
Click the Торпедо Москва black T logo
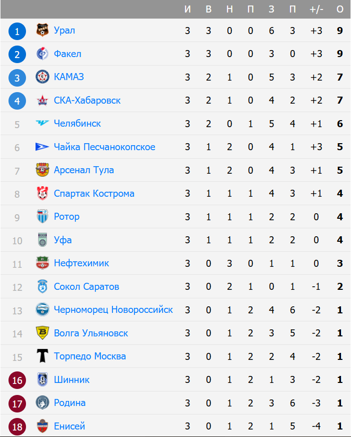[42, 356]
